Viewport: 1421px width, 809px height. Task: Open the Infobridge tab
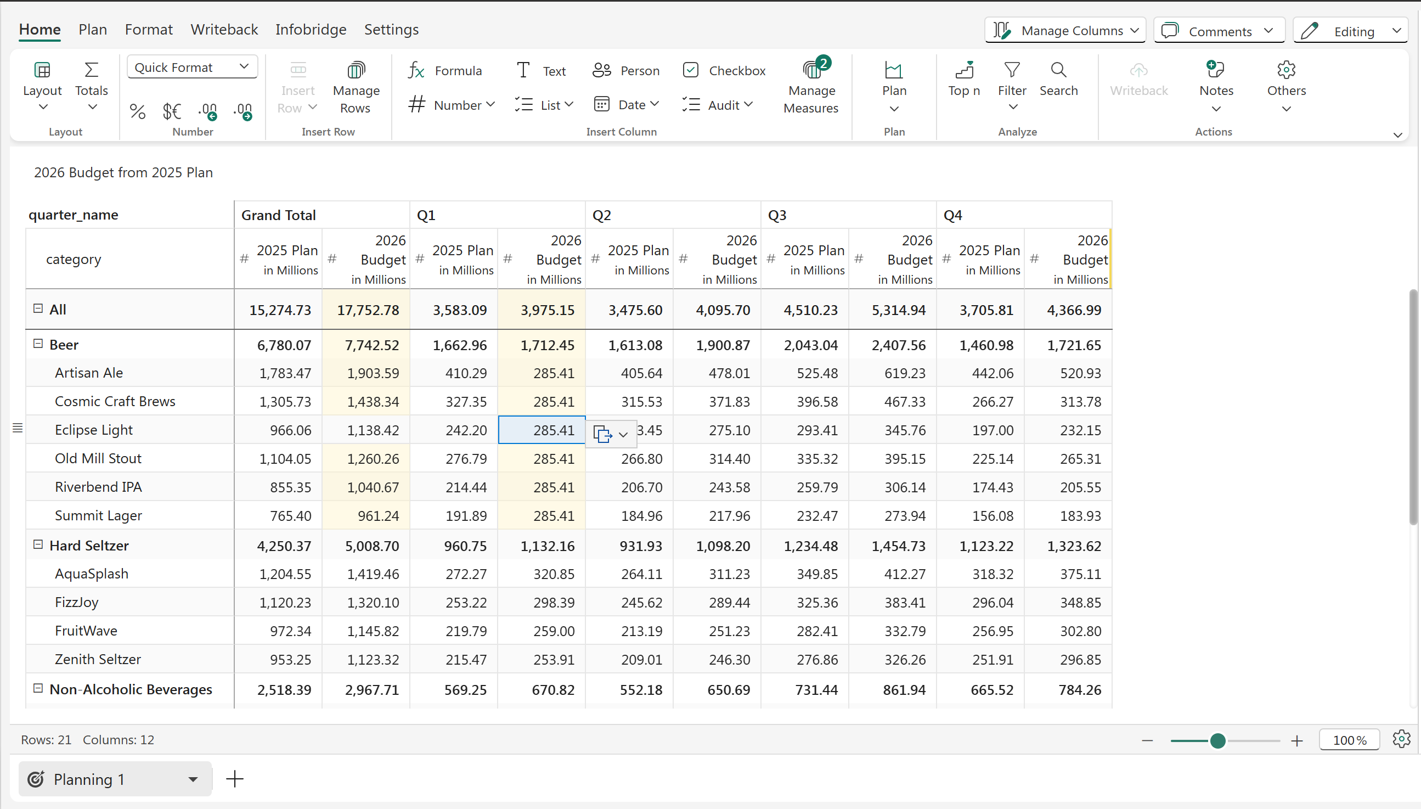(311, 30)
